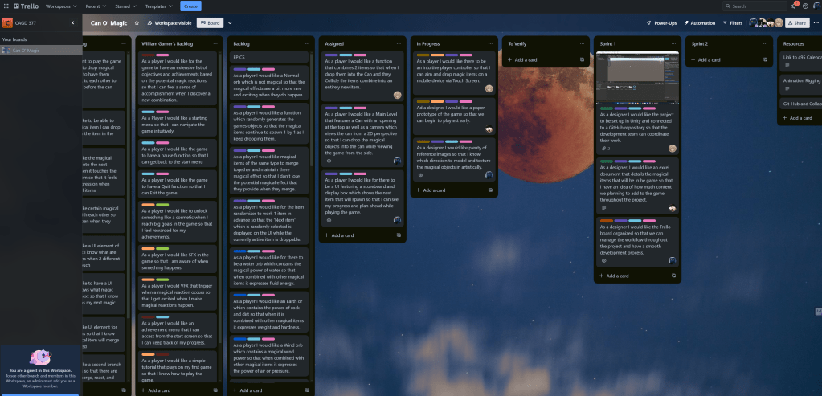Expand the Workspaces dropdown
This screenshot has width=822, height=396.
[60, 6]
